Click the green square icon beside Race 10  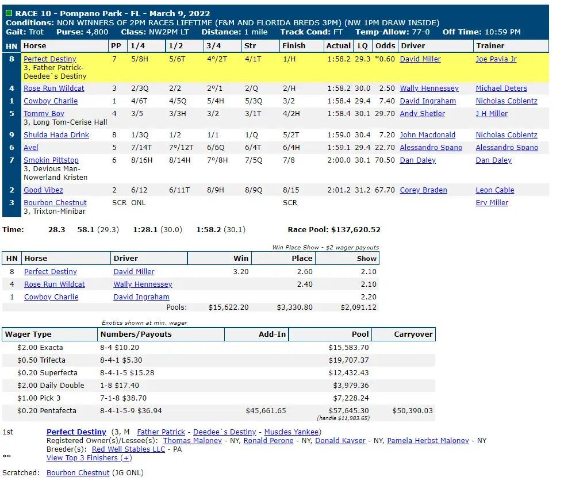tap(9, 13)
